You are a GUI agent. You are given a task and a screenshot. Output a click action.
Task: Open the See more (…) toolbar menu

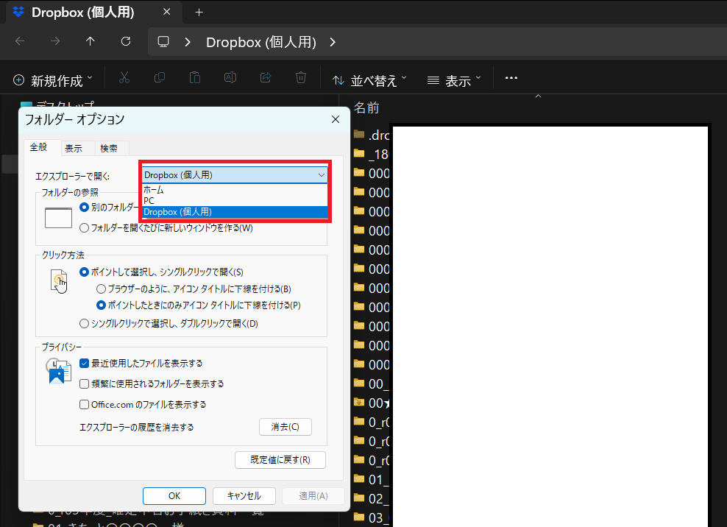511,78
